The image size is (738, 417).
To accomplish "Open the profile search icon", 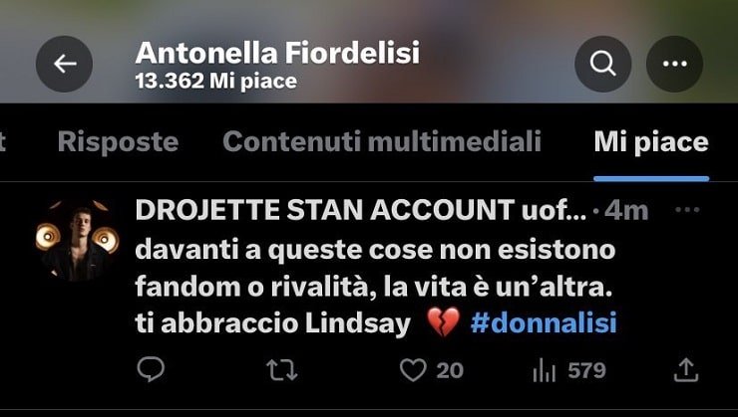I will click(603, 65).
